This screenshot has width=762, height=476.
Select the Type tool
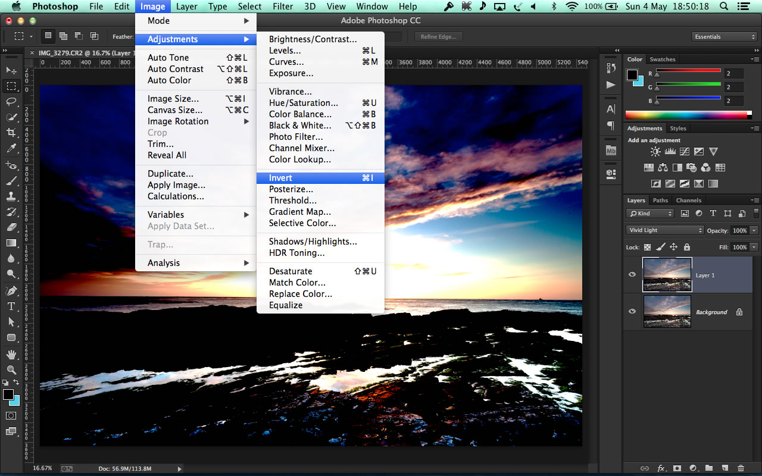click(x=11, y=306)
